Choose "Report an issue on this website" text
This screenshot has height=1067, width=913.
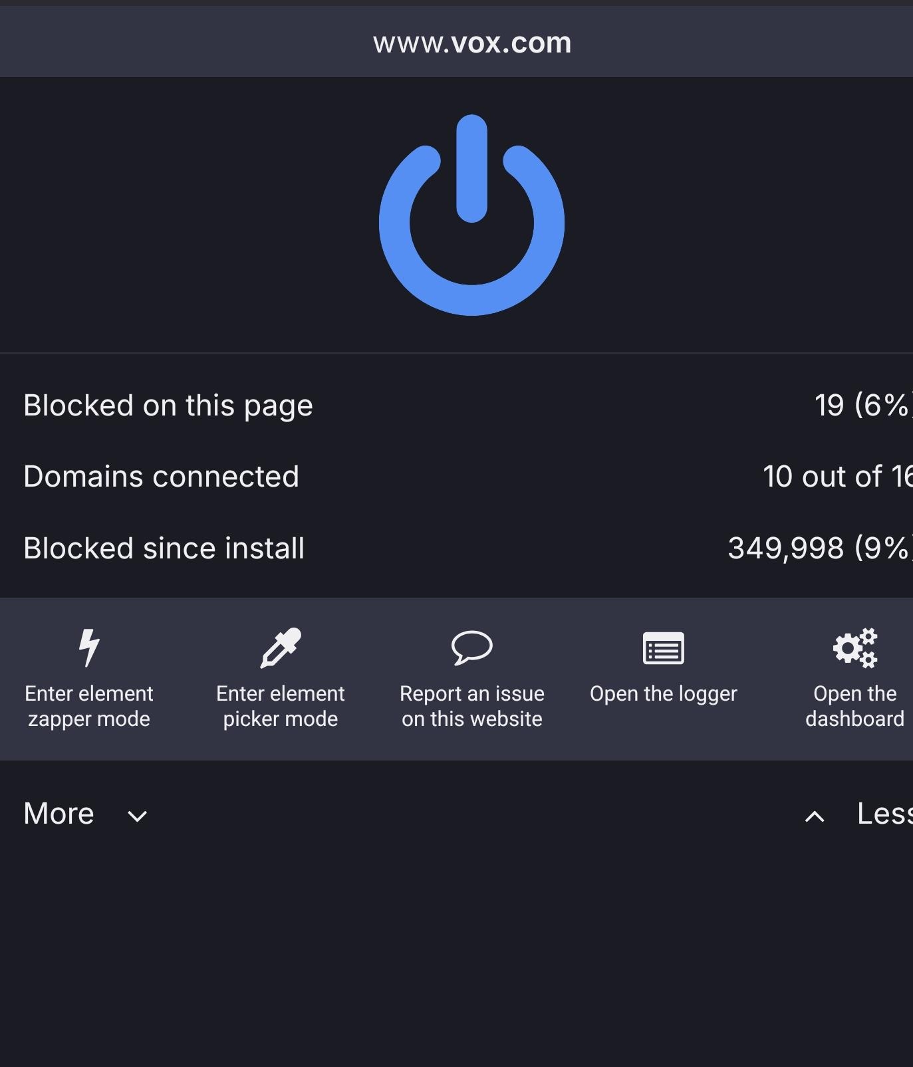pyautogui.click(x=472, y=706)
